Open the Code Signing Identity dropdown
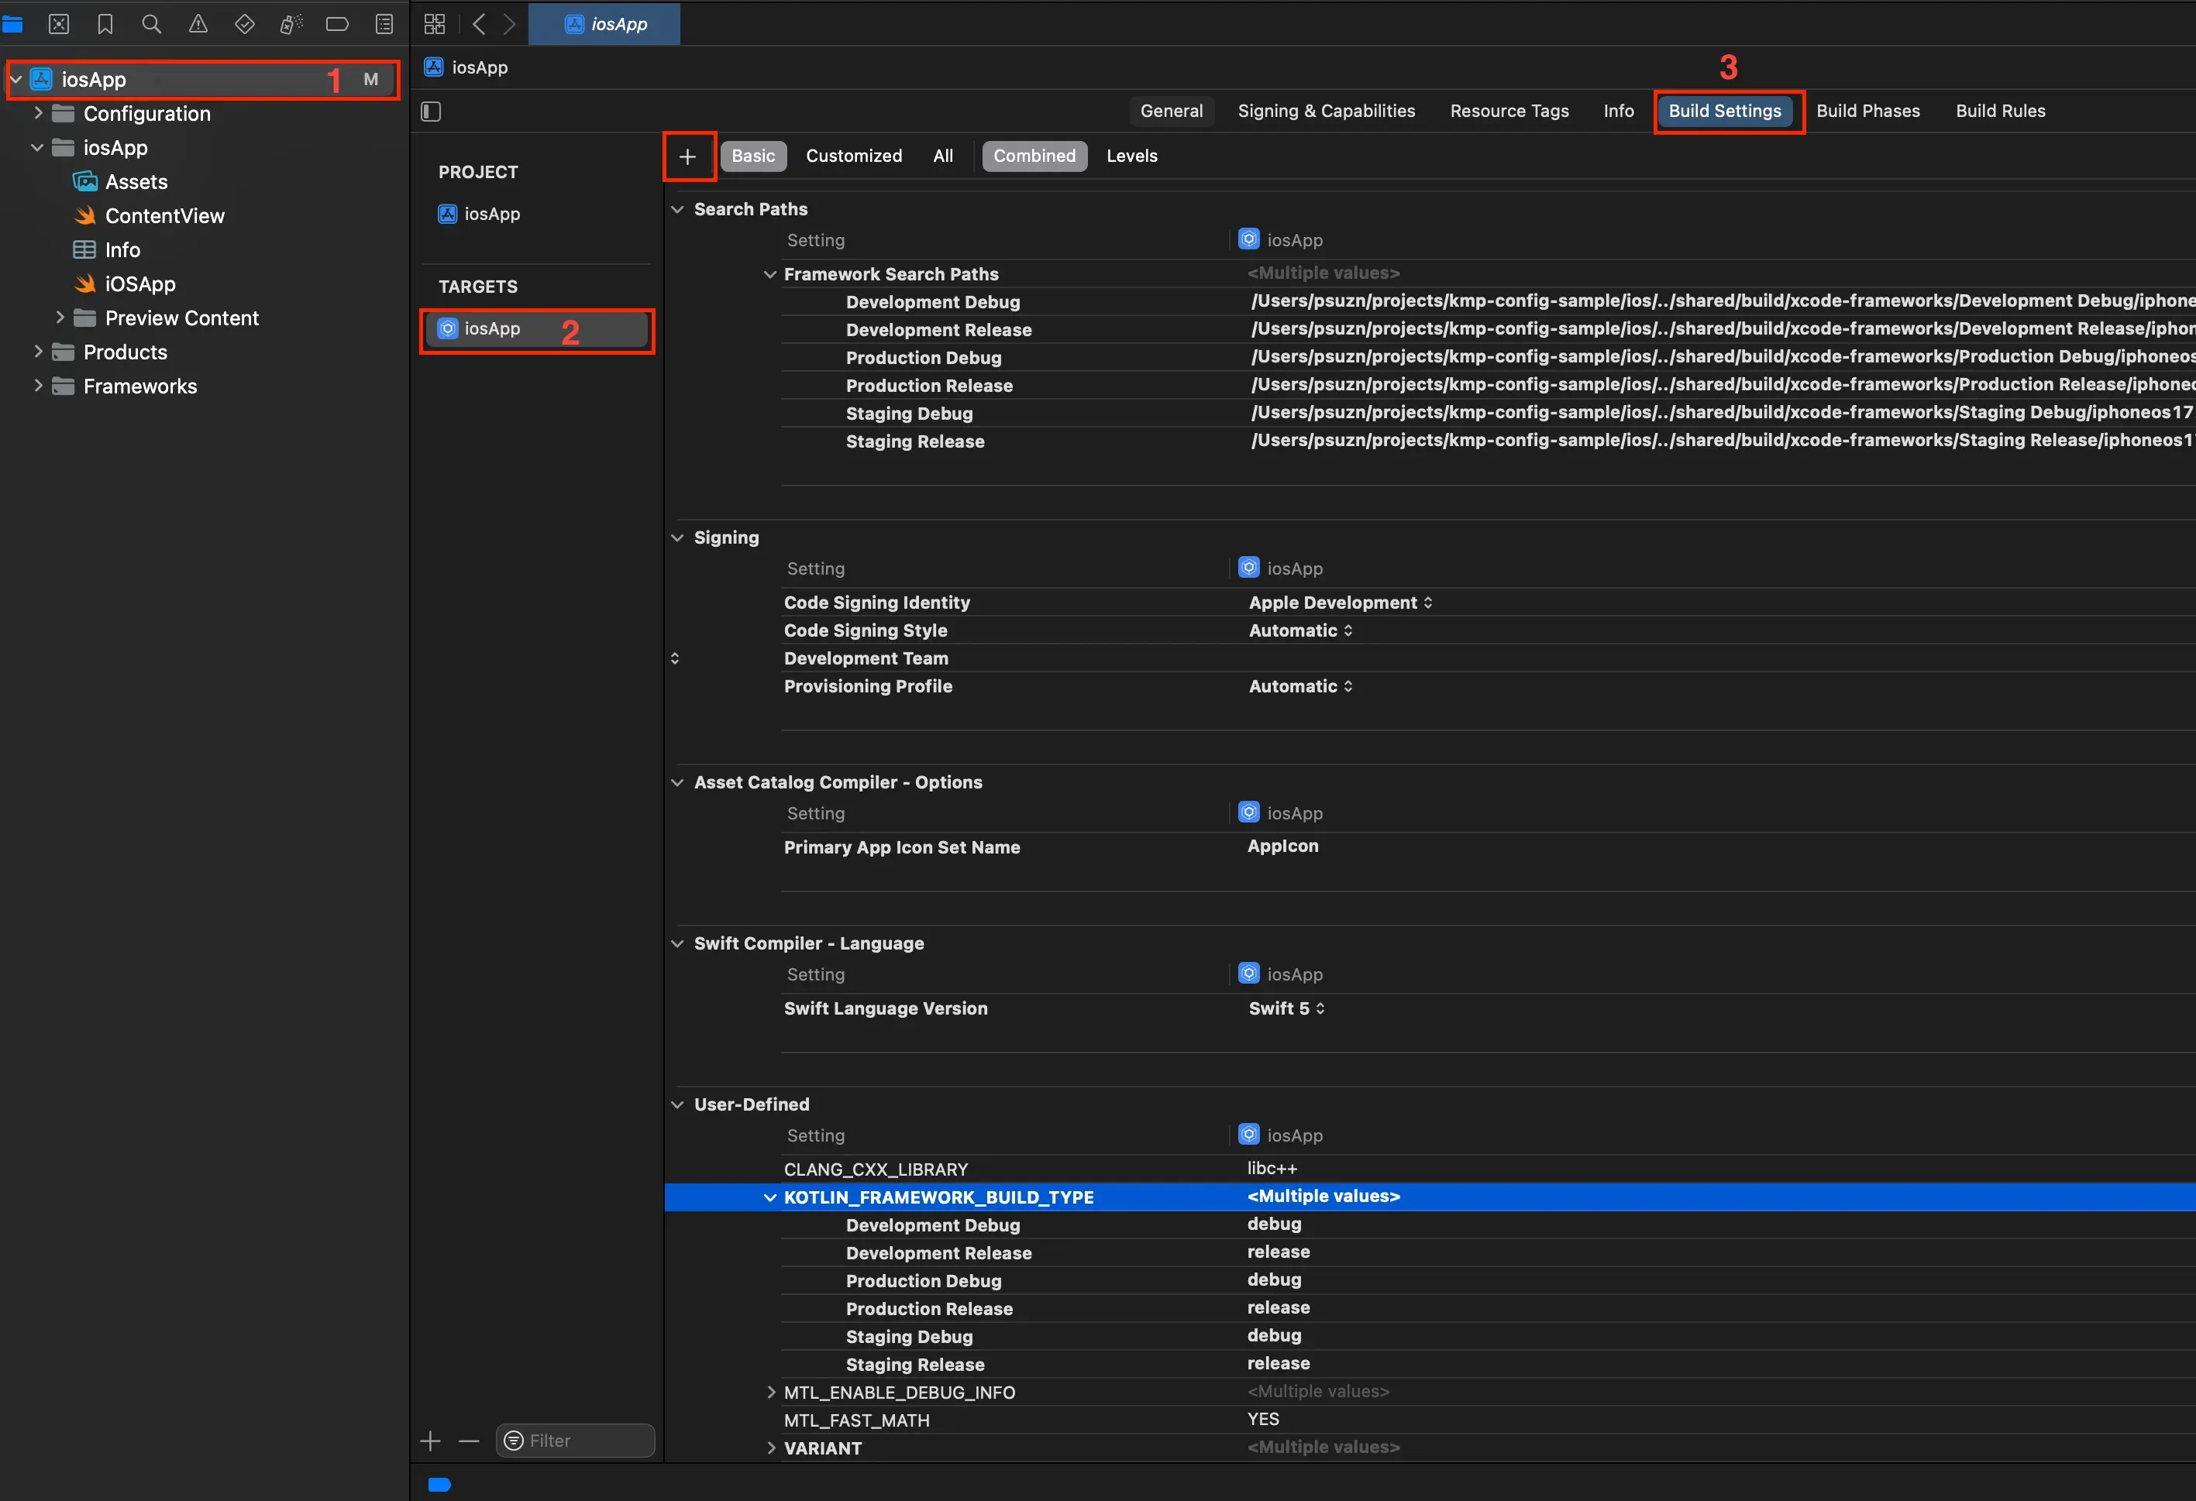 tap(1341, 603)
